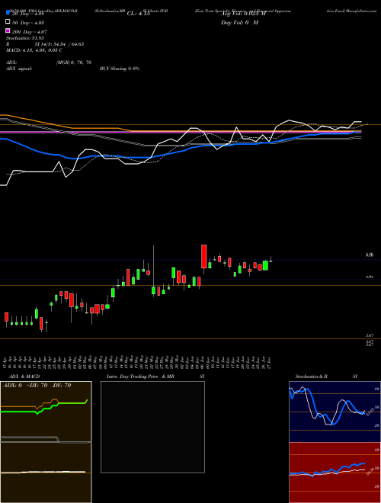Click the magenta 200 Day legend swatch
Viewport: 381px width, 503px height.
click(8, 30)
